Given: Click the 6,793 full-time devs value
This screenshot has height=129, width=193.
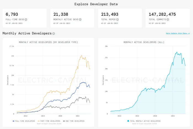Looking at the screenshot, I should (x=12, y=14).
